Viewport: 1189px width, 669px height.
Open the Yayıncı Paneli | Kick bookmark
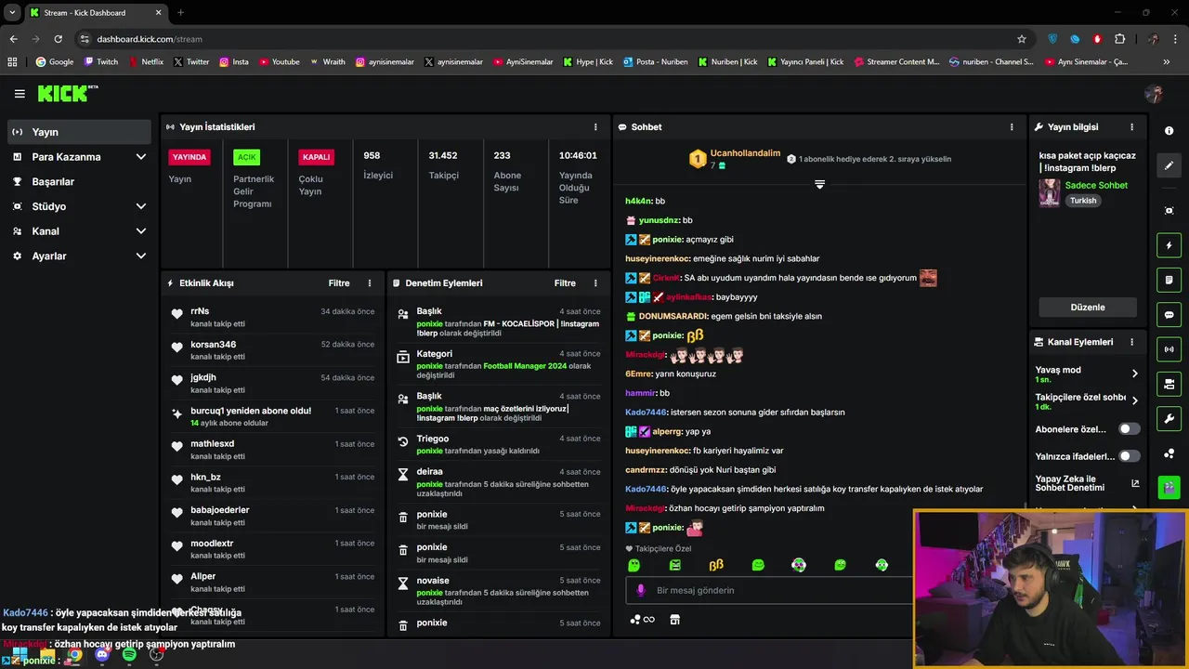[x=805, y=62]
